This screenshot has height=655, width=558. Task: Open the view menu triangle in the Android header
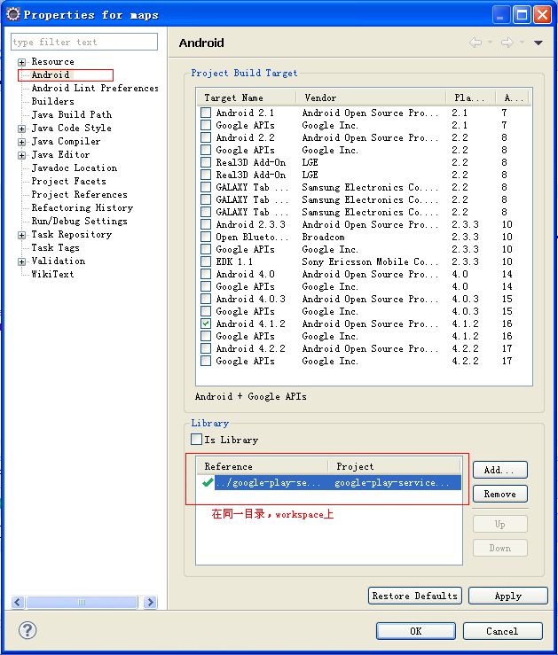click(x=538, y=43)
